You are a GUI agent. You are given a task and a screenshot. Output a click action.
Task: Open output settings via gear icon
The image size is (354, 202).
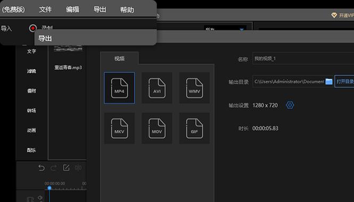(290, 105)
